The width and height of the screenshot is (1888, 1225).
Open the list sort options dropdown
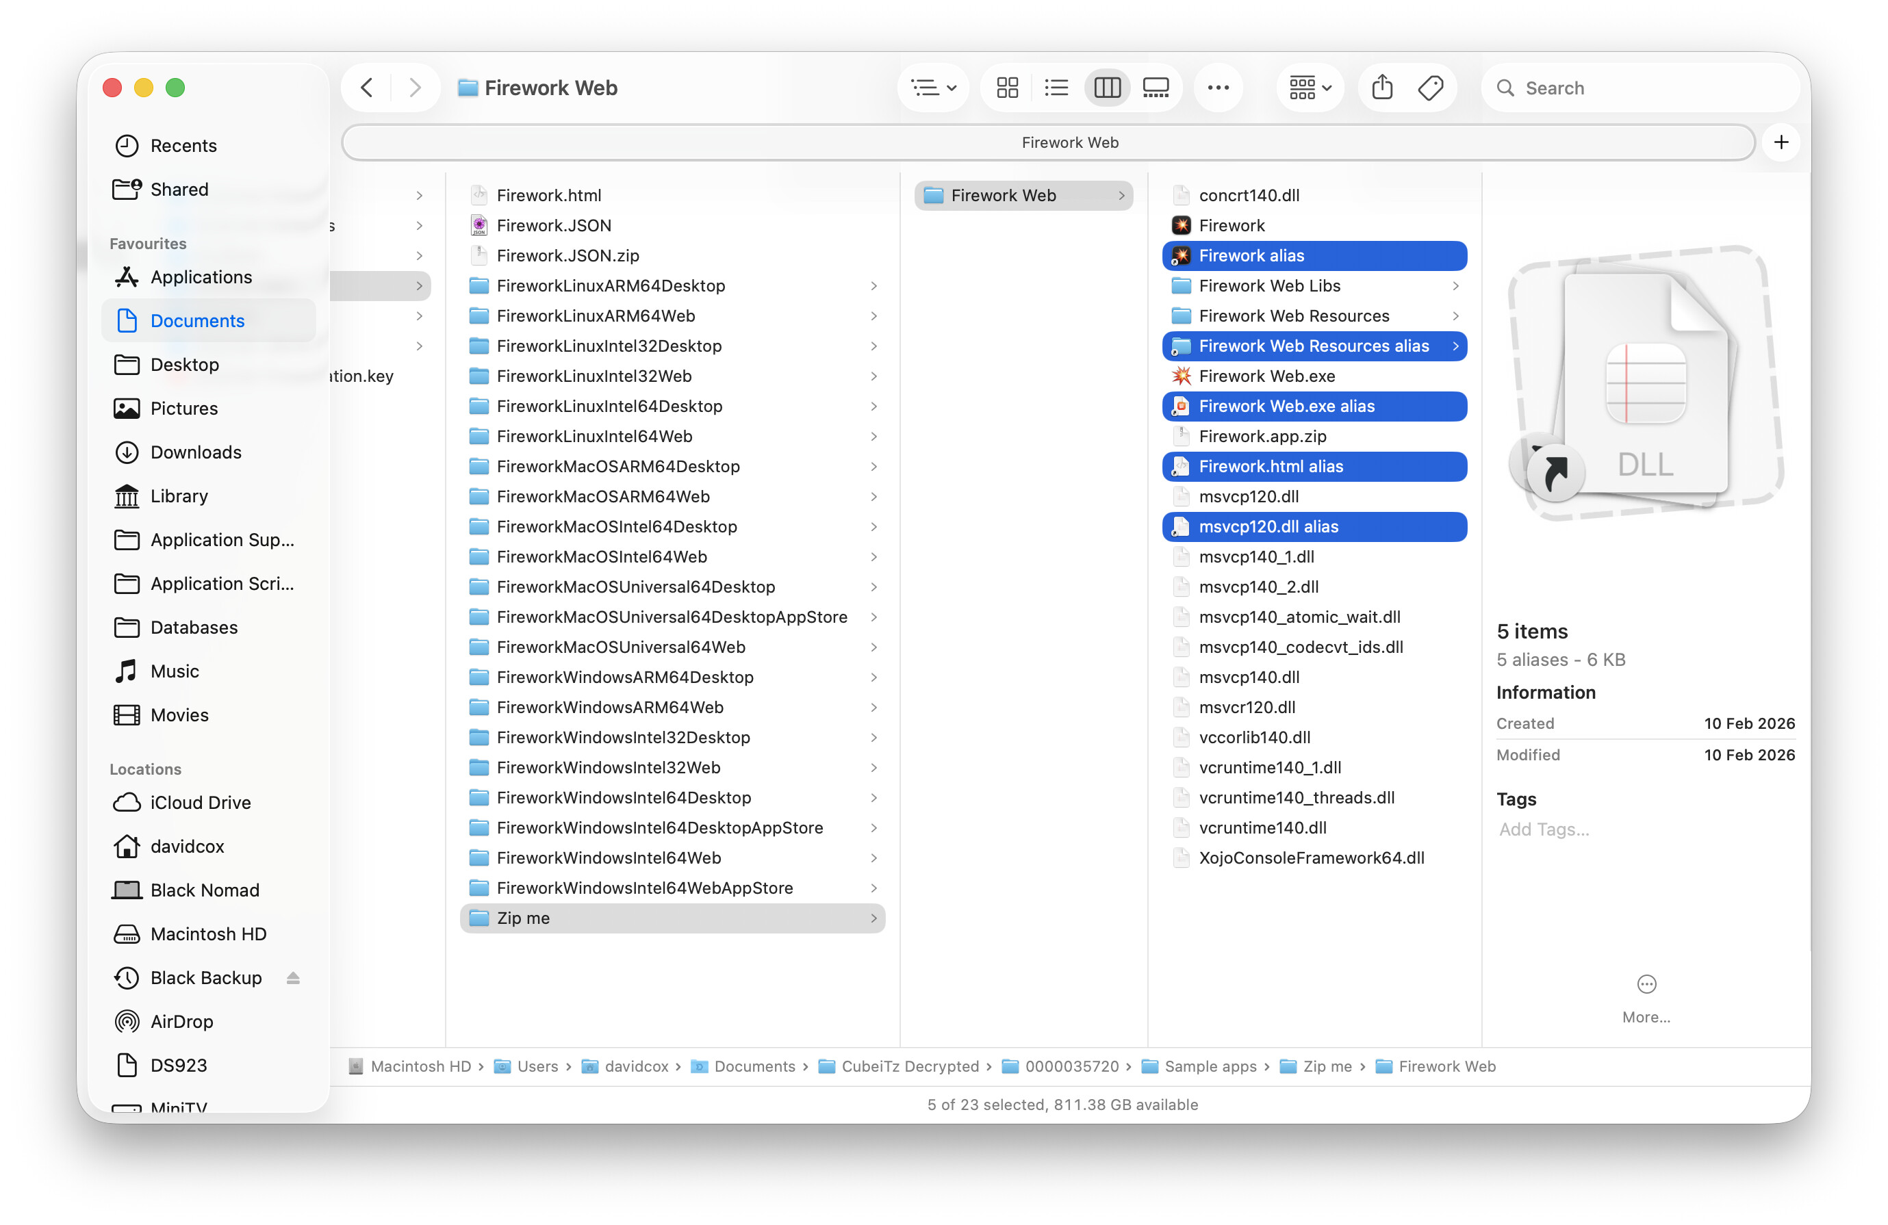click(x=933, y=87)
